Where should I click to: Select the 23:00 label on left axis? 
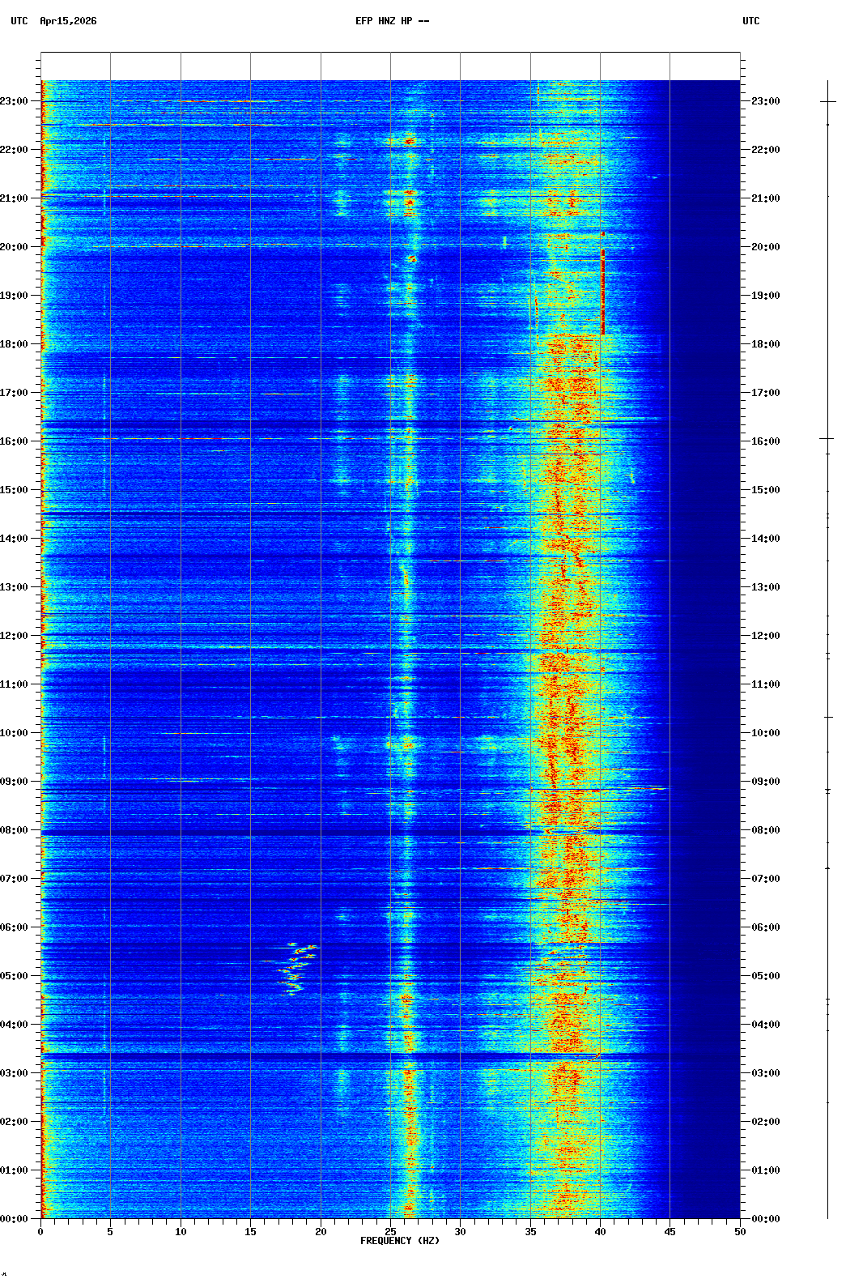coord(15,101)
